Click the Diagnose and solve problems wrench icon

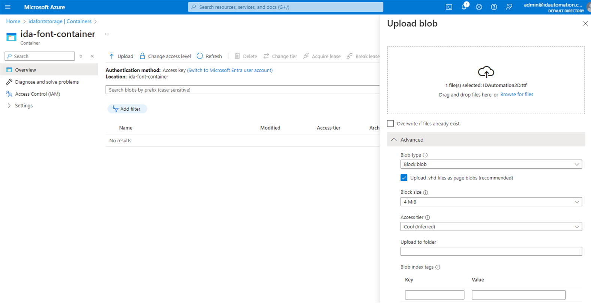click(x=9, y=82)
